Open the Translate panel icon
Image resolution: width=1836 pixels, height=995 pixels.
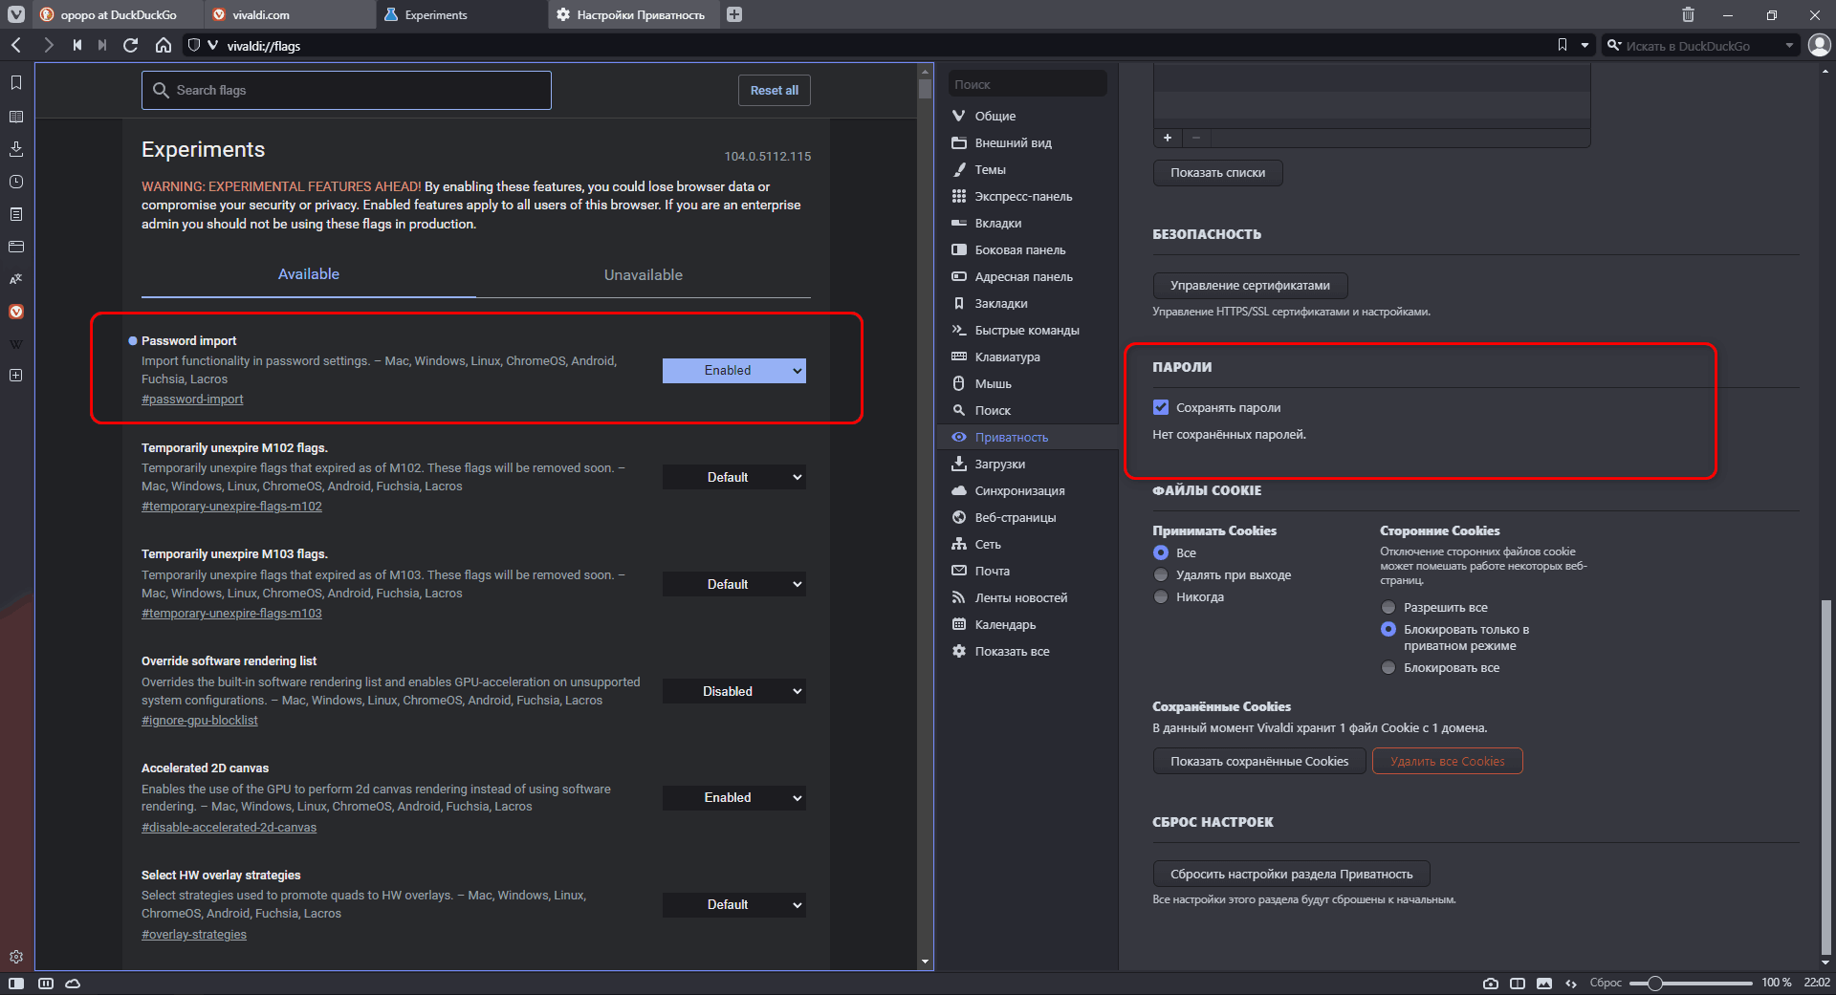16,279
